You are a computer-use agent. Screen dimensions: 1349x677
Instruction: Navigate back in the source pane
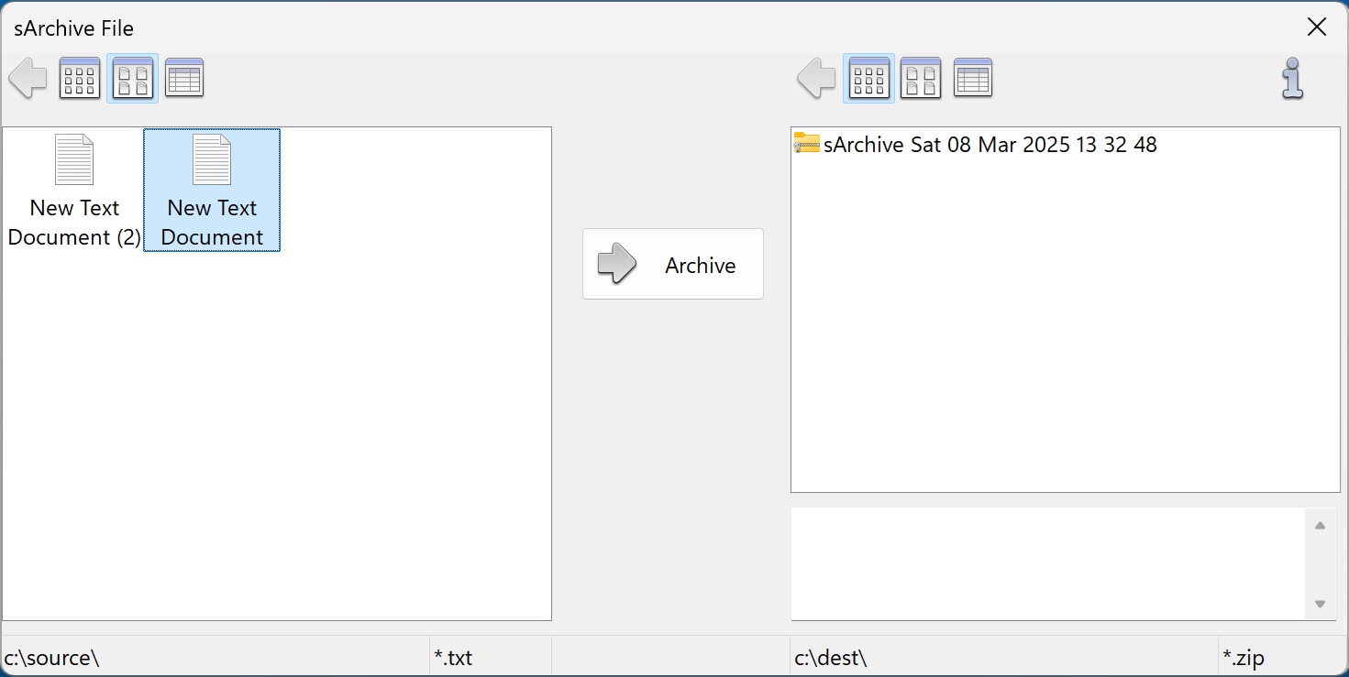(x=28, y=78)
